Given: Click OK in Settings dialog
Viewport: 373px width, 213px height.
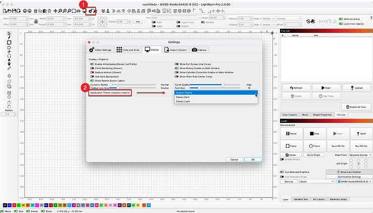Looking at the screenshot, I should [253, 160].
